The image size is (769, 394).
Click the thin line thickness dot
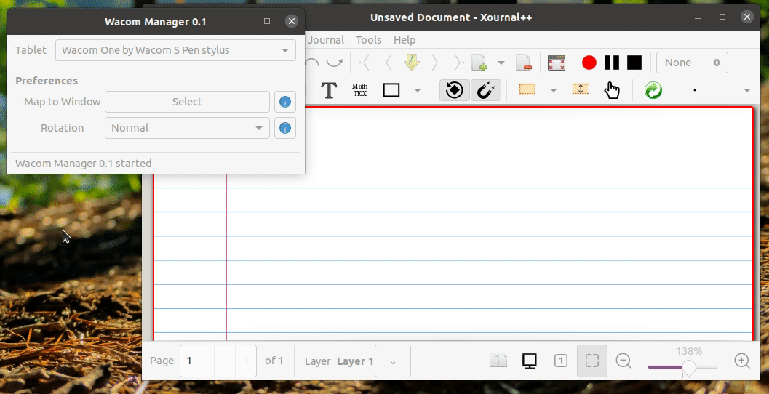pyautogui.click(x=695, y=90)
